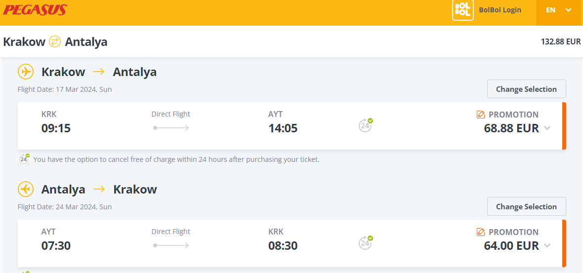Select the 07:30 AYT departure flight card

click(x=292, y=243)
